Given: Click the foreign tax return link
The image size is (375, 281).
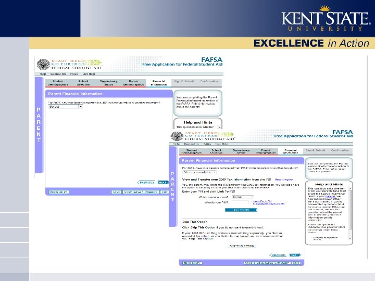Looking at the screenshot, I should pos(242,236).
